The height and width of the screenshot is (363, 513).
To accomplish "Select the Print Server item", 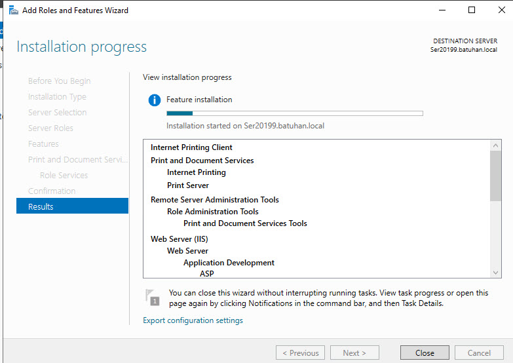I will [x=188, y=185].
